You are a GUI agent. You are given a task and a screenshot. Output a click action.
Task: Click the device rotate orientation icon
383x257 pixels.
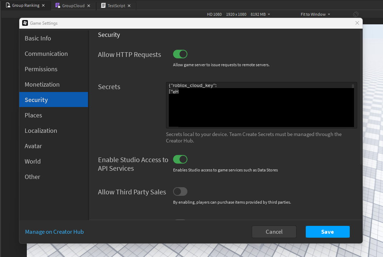coord(355,14)
